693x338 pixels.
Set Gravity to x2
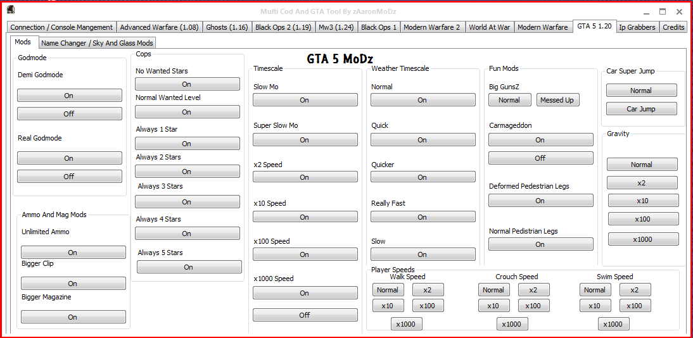(642, 182)
